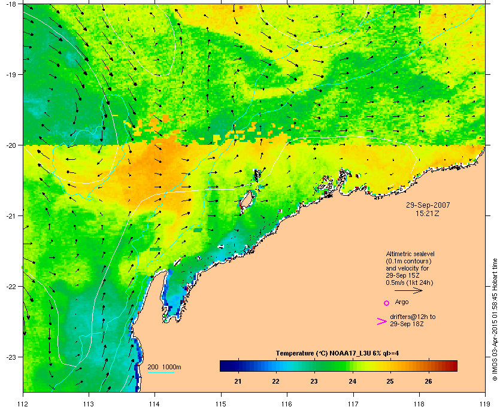This screenshot has width=503, height=407.
Task: Click latitude axis label '-22'
Action: 11,286
